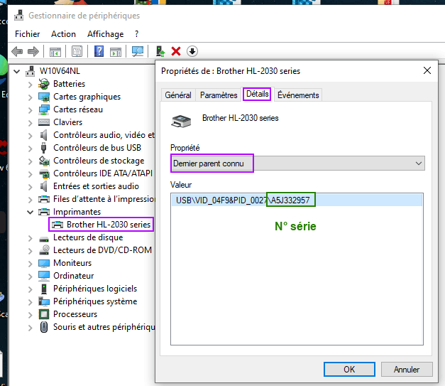Image resolution: width=445 pixels, height=386 pixels.
Task: Collapse the W10V64NL root node
Action: click(x=17, y=71)
